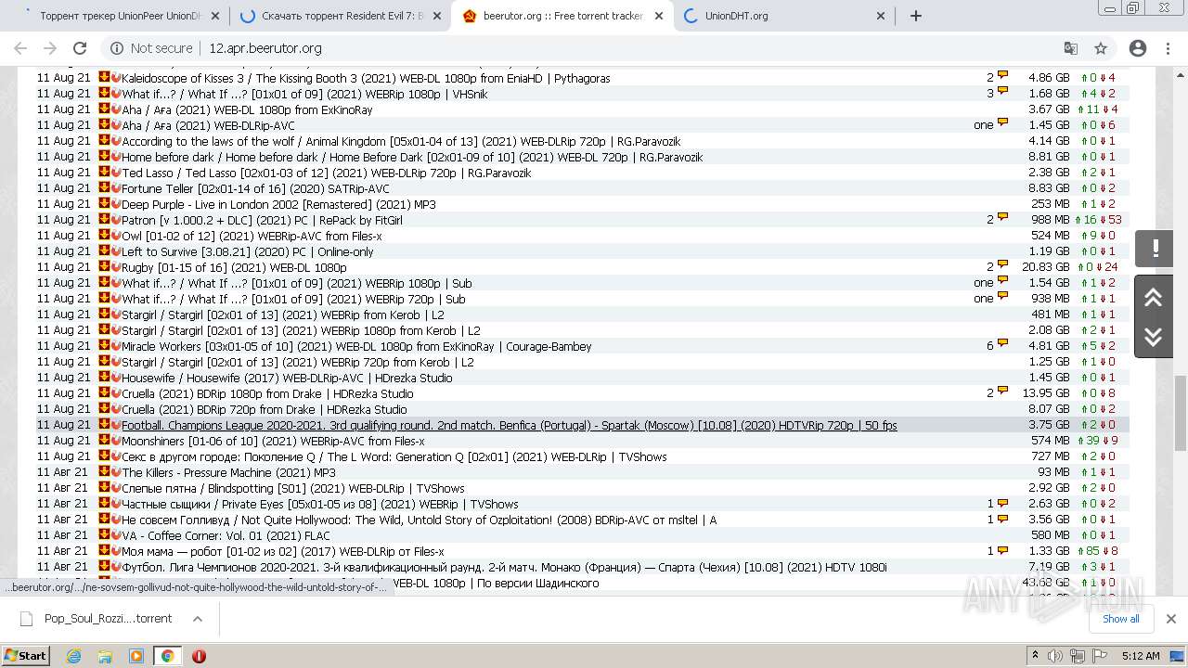Open Internet Explorer from the taskbar
Image resolution: width=1188 pixels, height=668 pixels.
74,656
